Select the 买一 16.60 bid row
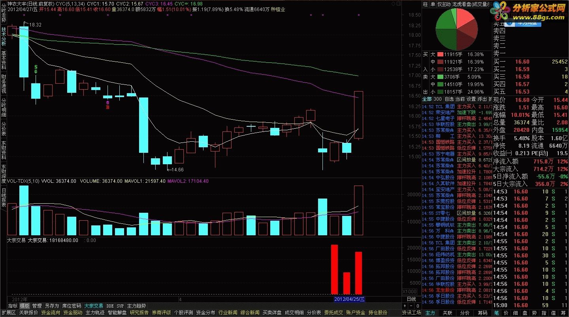The image size is (569, 317). (x=531, y=62)
